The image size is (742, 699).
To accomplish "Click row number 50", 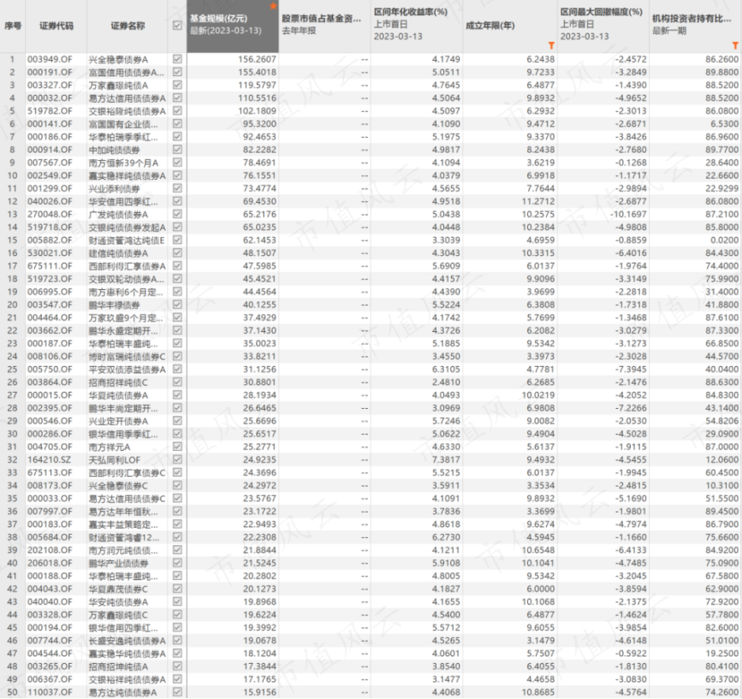I will 12,692.
